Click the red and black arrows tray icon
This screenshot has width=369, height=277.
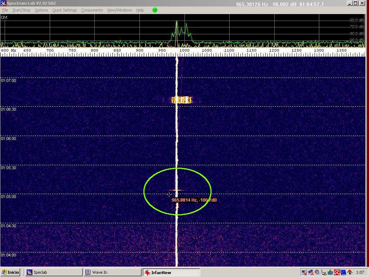click(x=350, y=272)
